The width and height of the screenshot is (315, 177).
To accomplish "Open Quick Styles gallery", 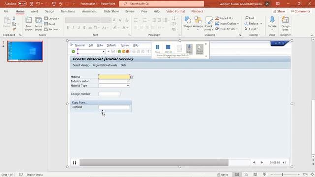I will point(209,24).
